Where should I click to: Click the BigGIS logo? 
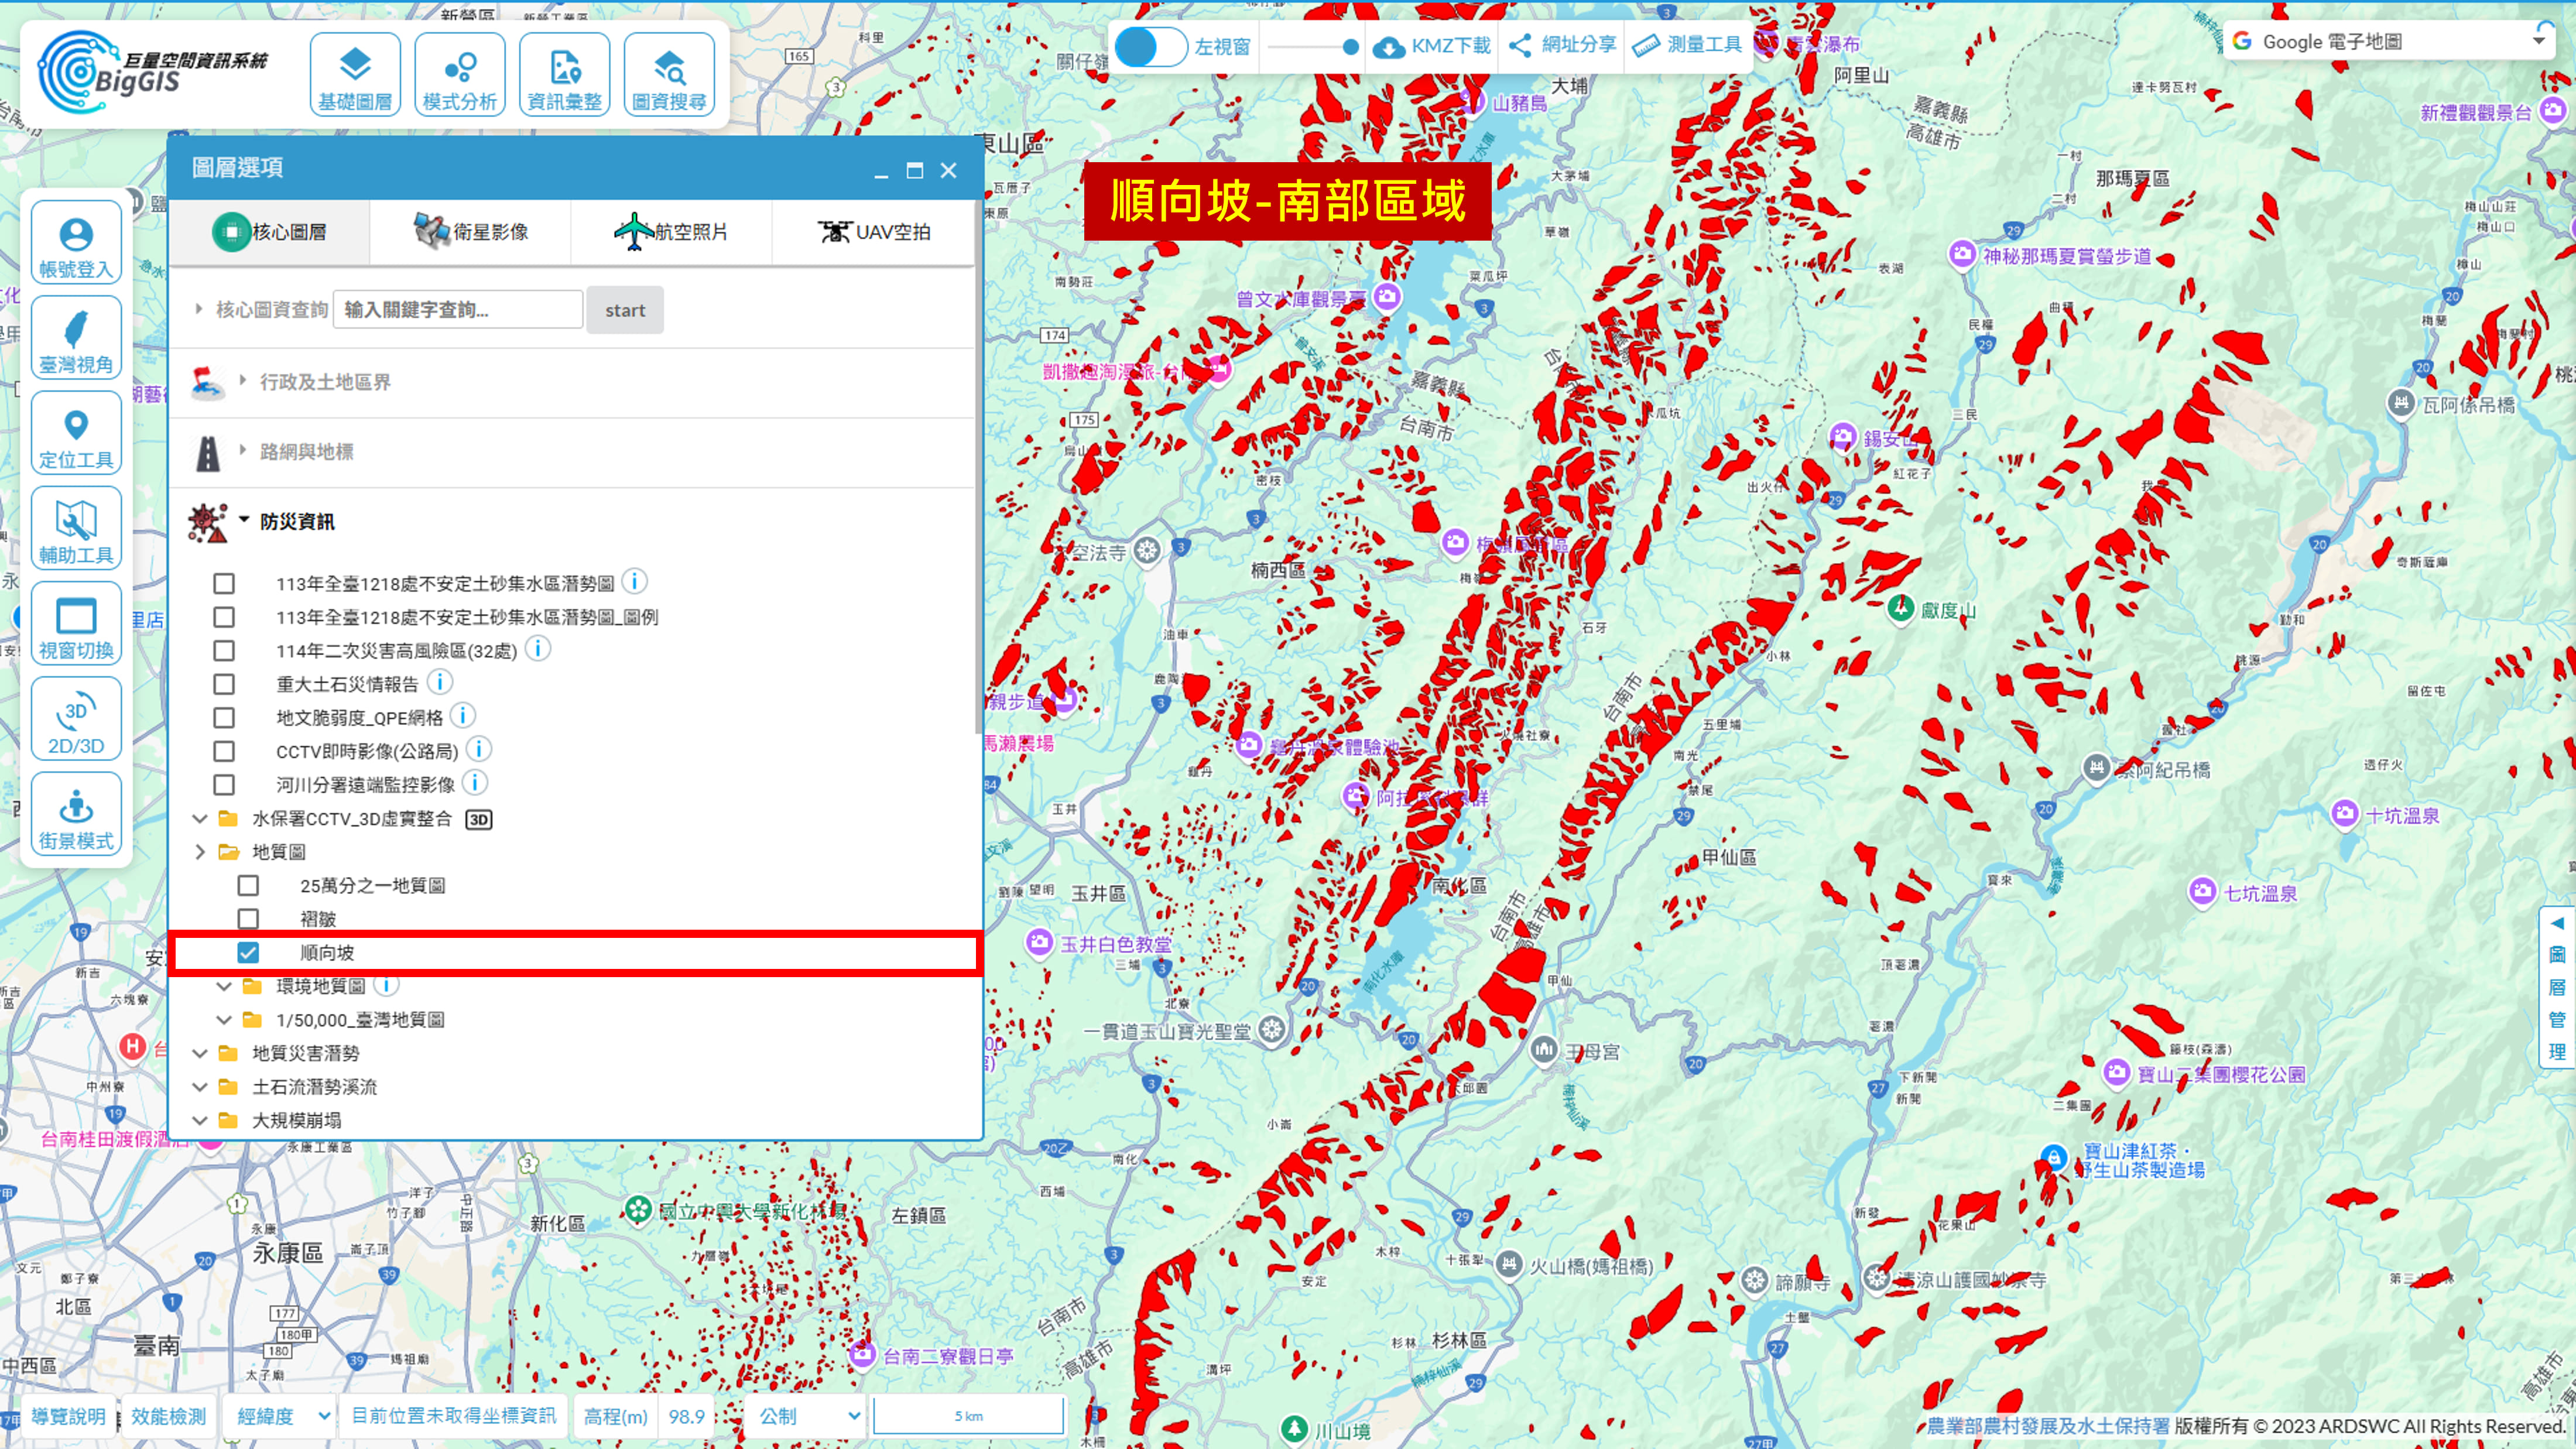[152, 72]
